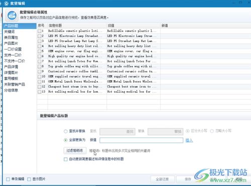Image resolution: width=251 pixels, height=186 pixels.
Task: Click old value cell for Top grade coffee mug
Action: point(134,66)
